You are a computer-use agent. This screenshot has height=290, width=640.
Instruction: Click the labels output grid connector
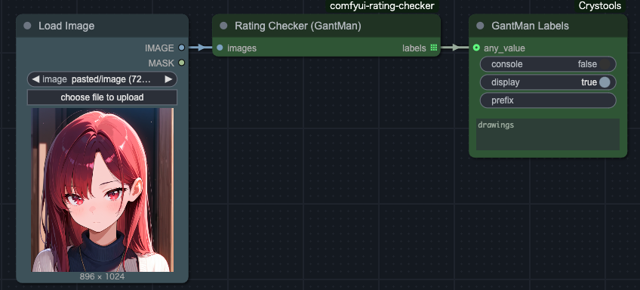tap(433, 48)
